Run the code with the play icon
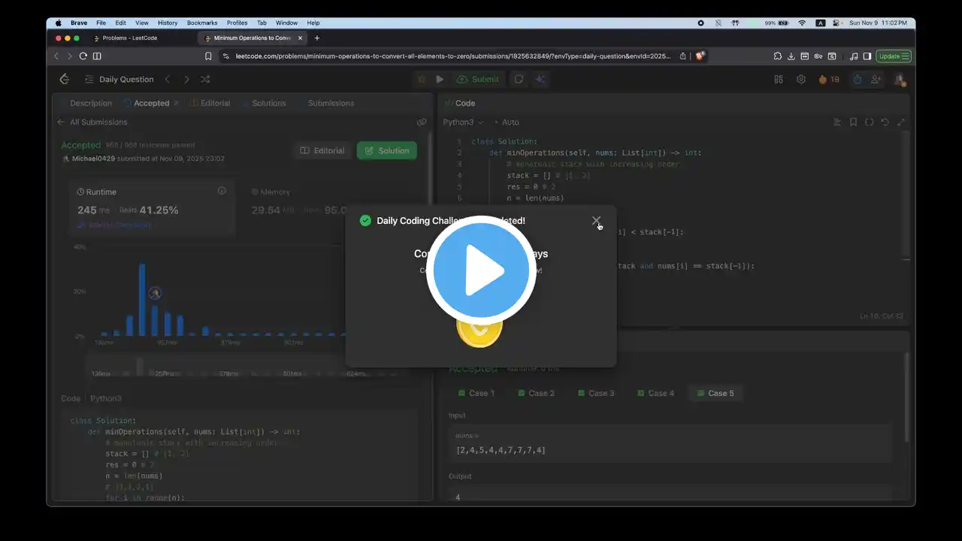 [440, 79]
